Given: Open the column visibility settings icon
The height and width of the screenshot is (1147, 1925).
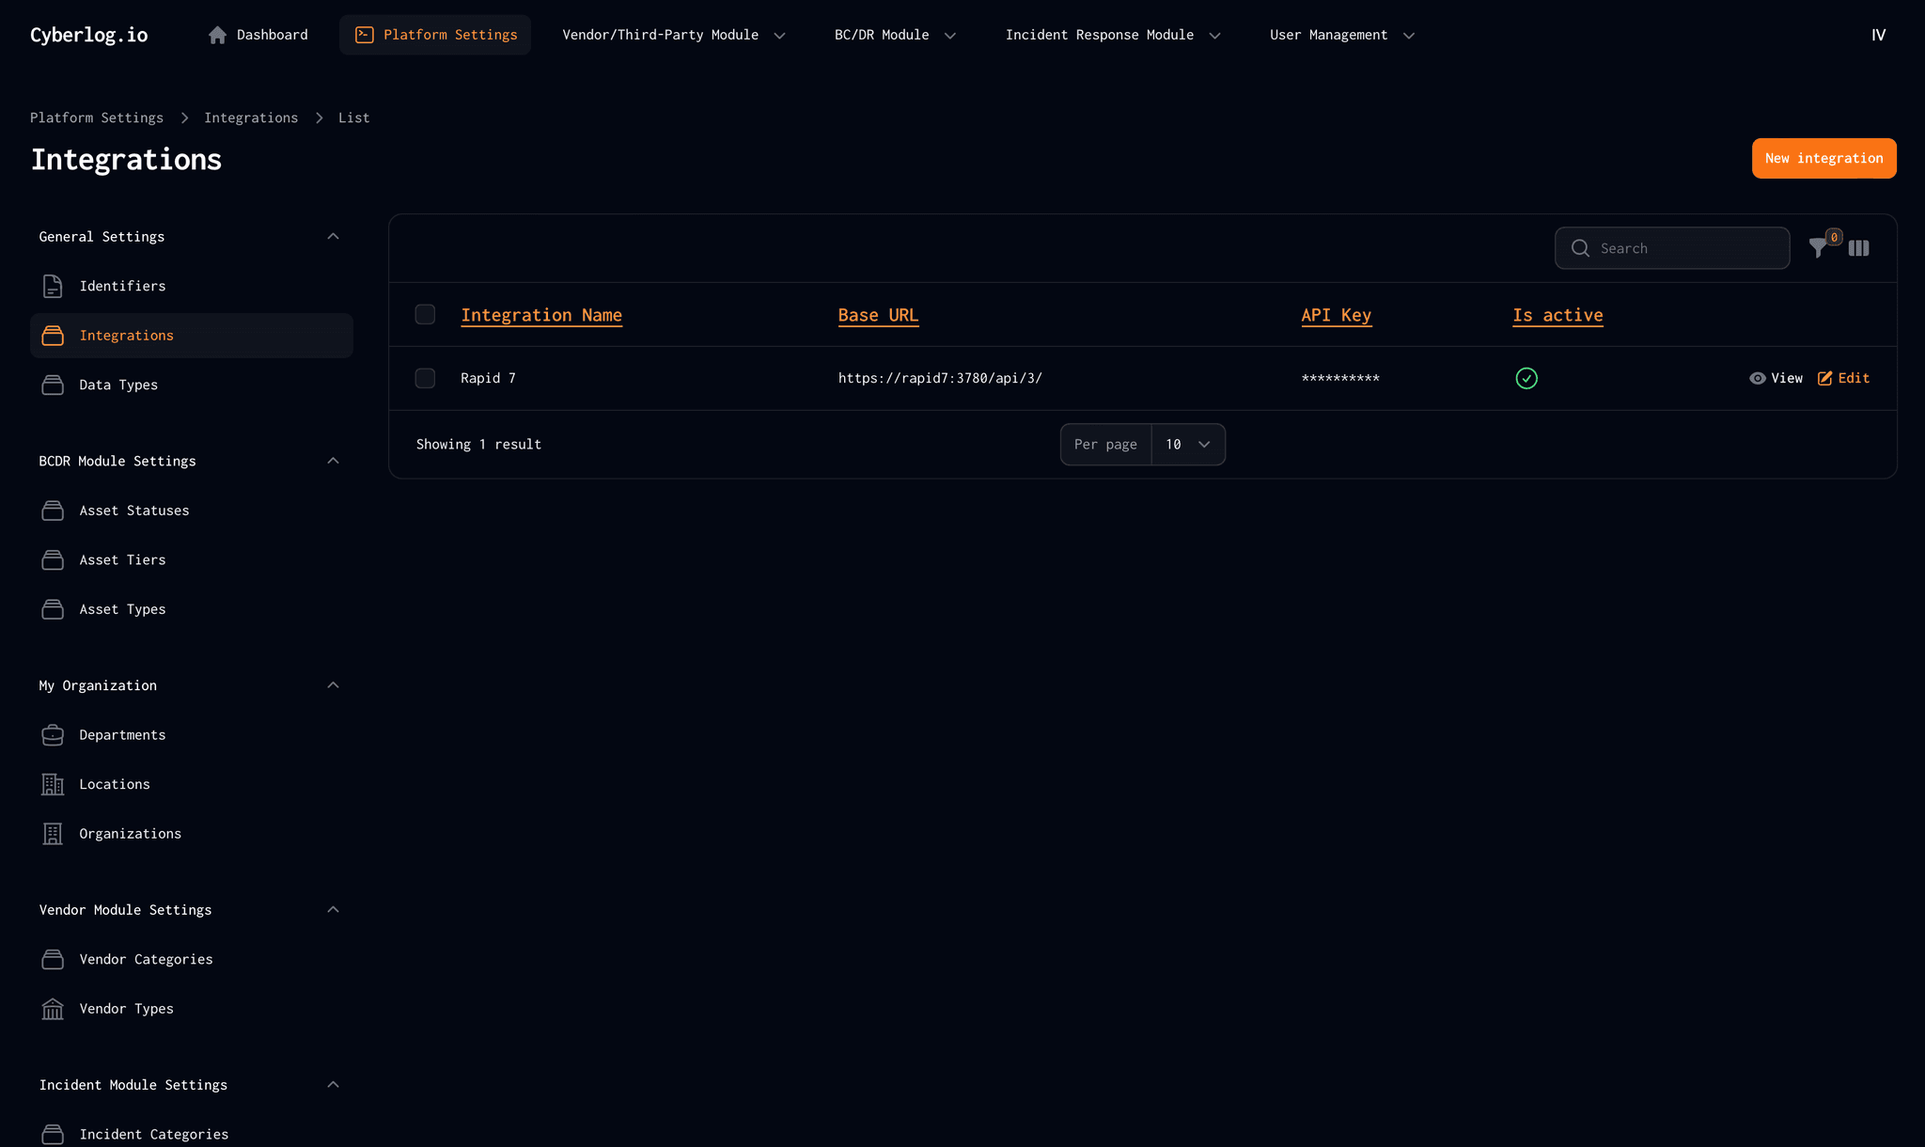Looking at the screenshot, I should pos(1858,248).
